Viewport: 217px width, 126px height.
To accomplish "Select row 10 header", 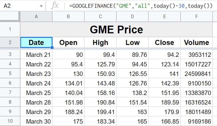I will pyautogui.click(x=10, y=121).
